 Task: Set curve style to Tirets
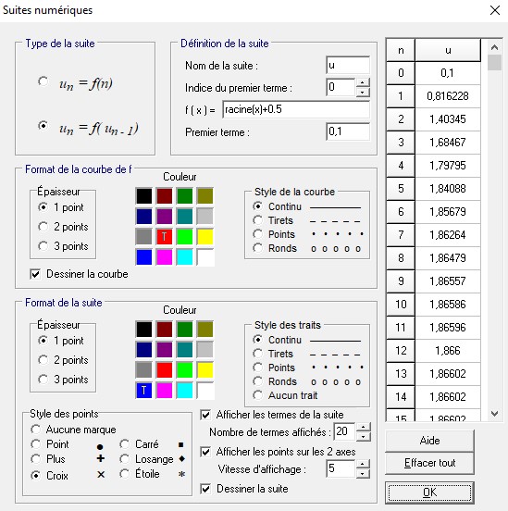(258, 220)
